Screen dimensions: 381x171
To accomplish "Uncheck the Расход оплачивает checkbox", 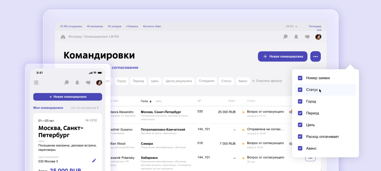I will (300, 136).
